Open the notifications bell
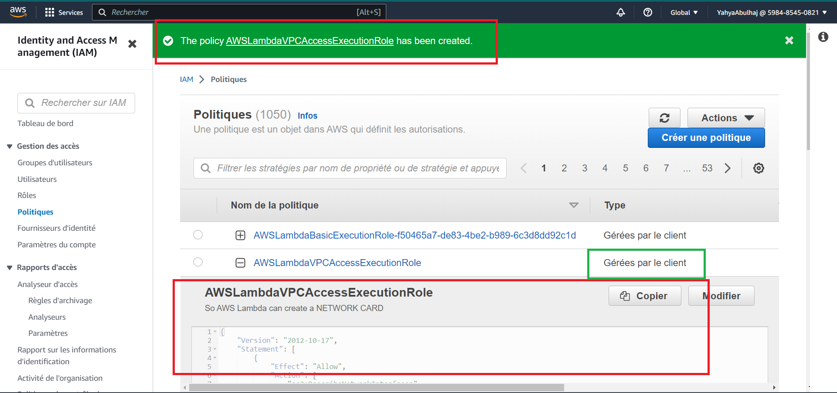 coord(621,12)
